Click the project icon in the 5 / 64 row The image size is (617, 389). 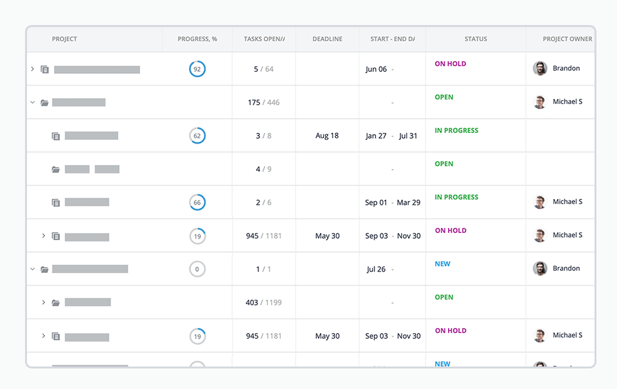point(45,69)
